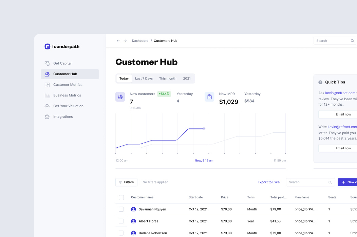
Task: Click the second Email now button below $5,014
Action: point(338,148)
